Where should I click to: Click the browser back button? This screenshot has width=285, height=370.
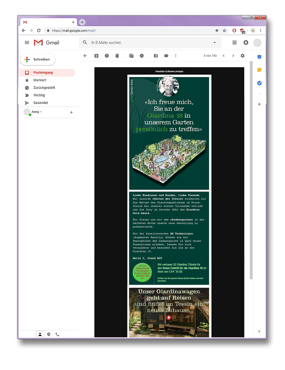click(24, 30)
